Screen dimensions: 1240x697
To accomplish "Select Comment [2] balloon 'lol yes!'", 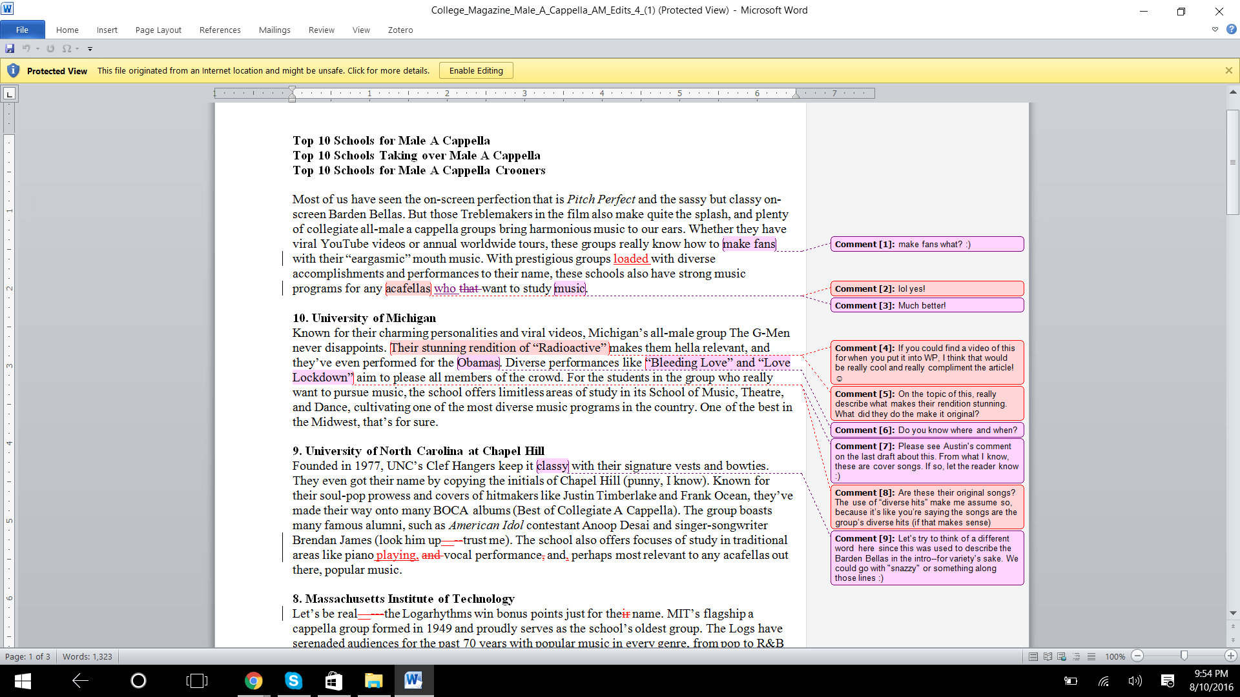I will pos(927,288).
